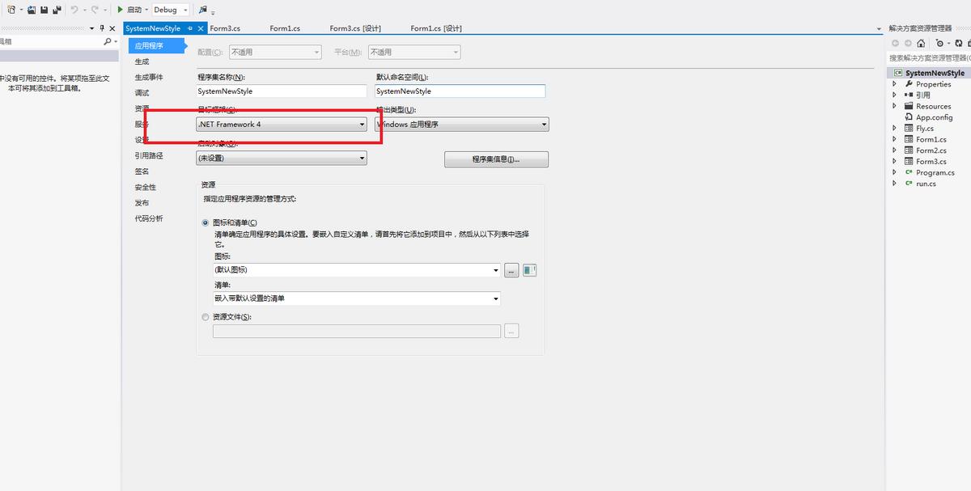Open the 发布 page in the properties sidebar
The image size is (971, 491).
[141, 202]
